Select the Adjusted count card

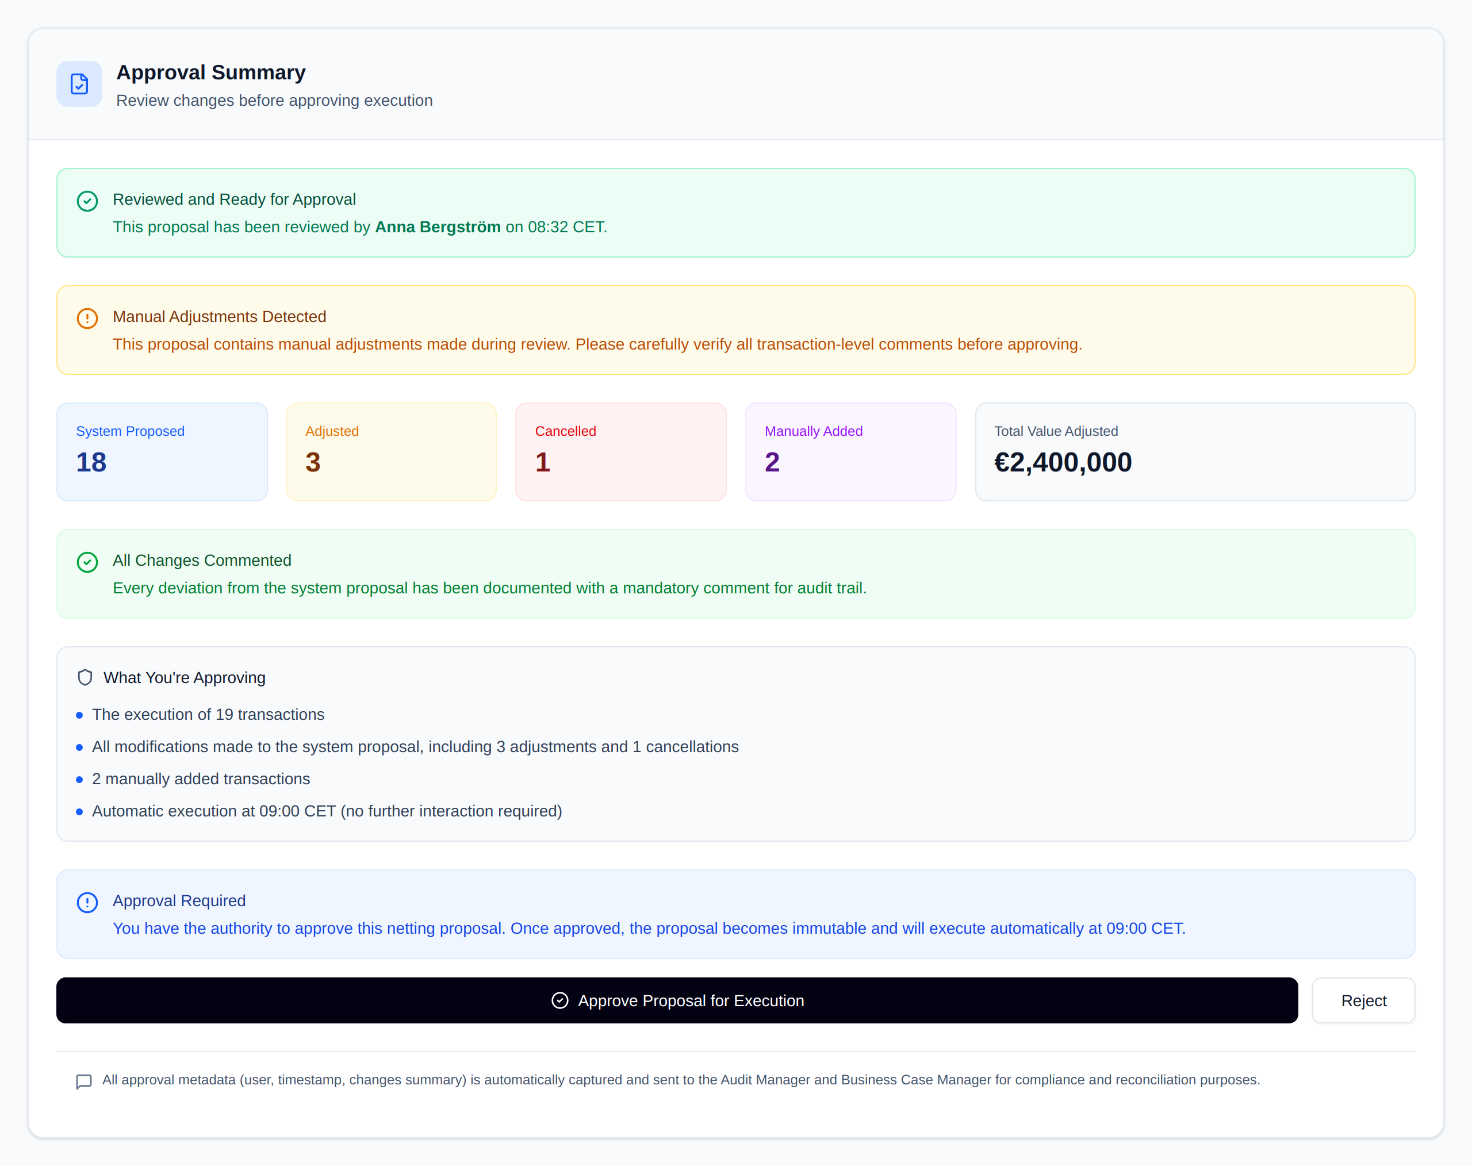click(x=391, y=451)
